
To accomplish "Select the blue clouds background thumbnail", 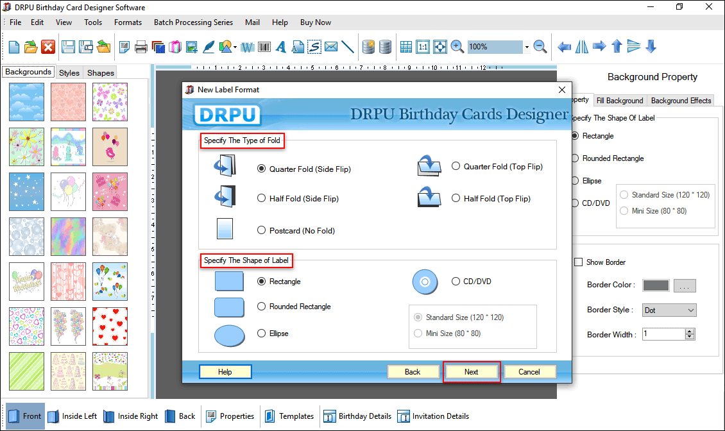I will coord(26,102).
